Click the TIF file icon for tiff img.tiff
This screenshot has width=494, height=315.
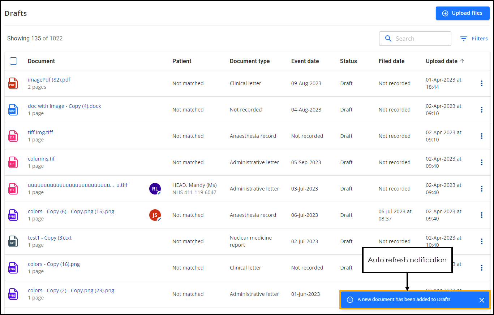point(13,136)
